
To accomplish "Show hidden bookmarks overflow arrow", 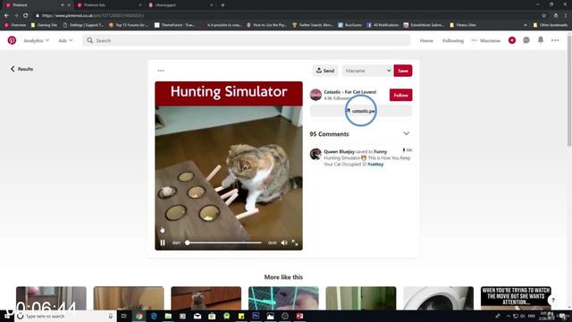I will 526,25.
